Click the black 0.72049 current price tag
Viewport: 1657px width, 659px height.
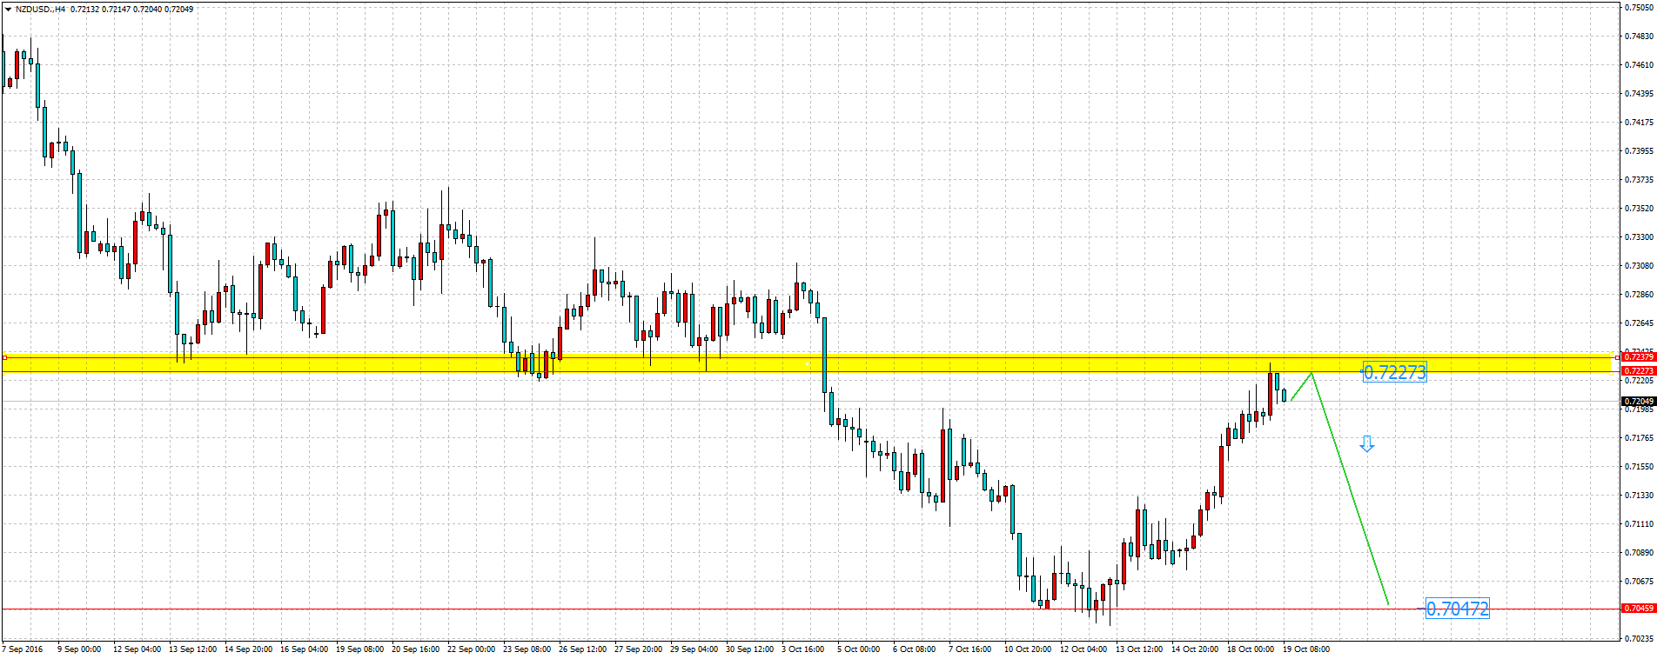coord(1638,402)
